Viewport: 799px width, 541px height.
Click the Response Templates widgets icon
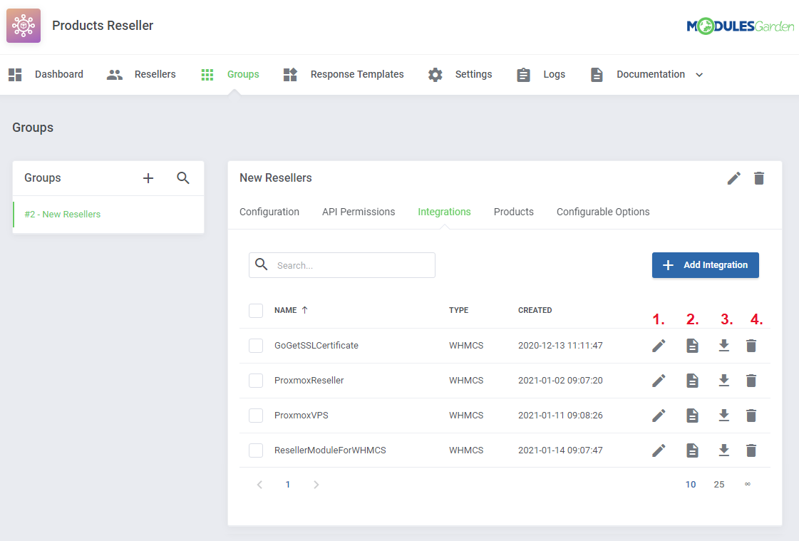290,74
